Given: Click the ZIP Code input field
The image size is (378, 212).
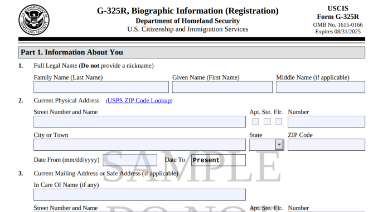Looking at the screenshot, I should click(x=326, y=145).
